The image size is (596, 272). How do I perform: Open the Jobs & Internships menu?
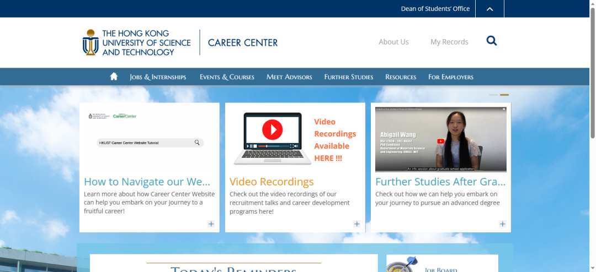[158, 77]
